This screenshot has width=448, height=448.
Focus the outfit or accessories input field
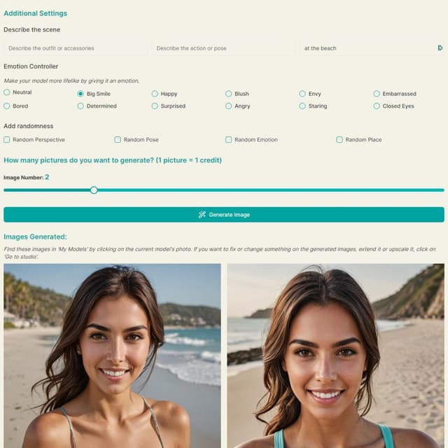click(x=76, y=48)
